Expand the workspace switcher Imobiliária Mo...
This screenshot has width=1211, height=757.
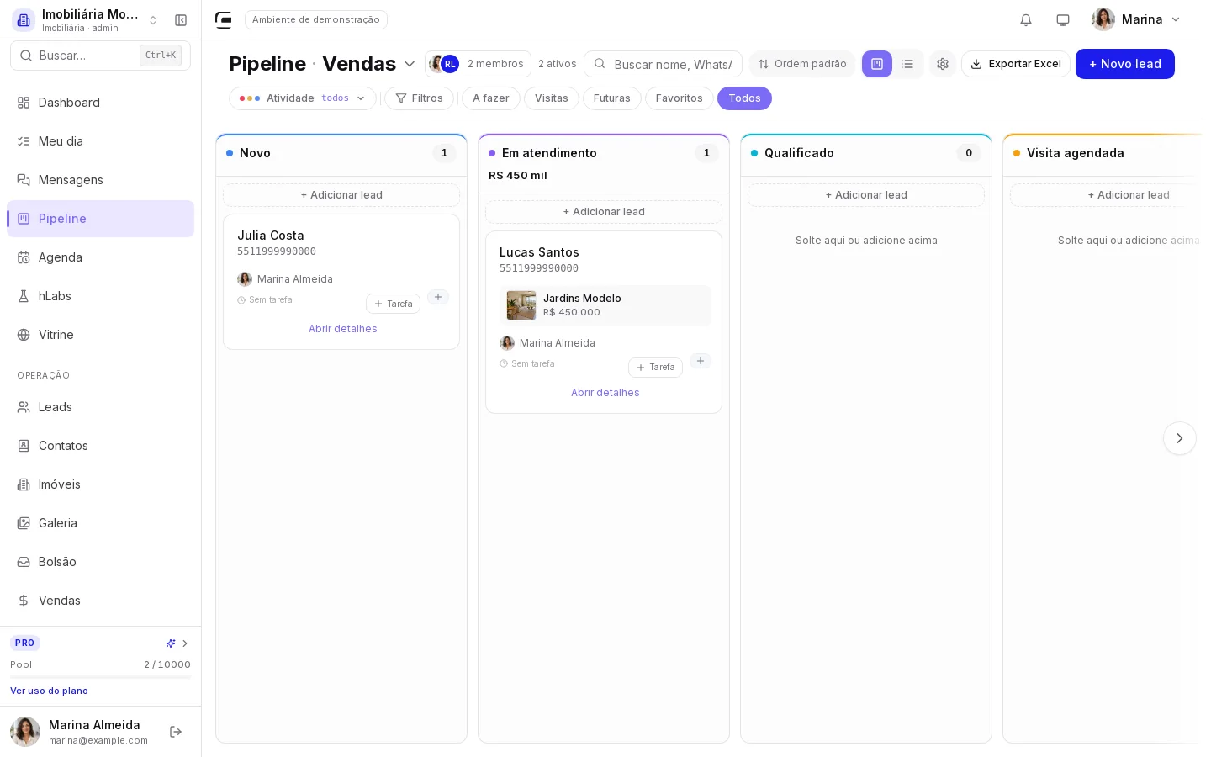pos(86,20)
